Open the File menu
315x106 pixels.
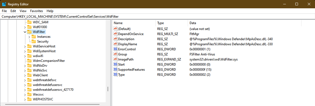[x=4, y=11]
